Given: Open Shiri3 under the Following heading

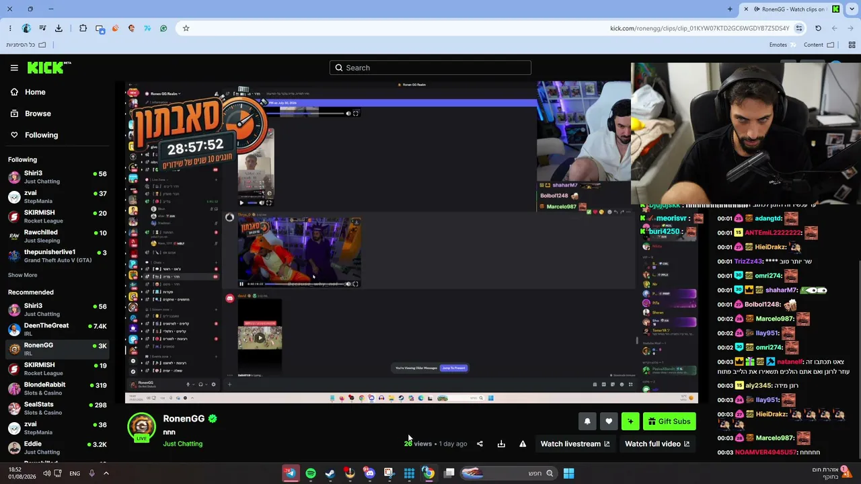Looking at the screenshot, I should point(57,177).
